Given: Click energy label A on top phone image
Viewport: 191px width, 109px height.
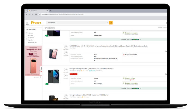Looking at the screenshot, I should pyautogui.click(x=47, y=35).
